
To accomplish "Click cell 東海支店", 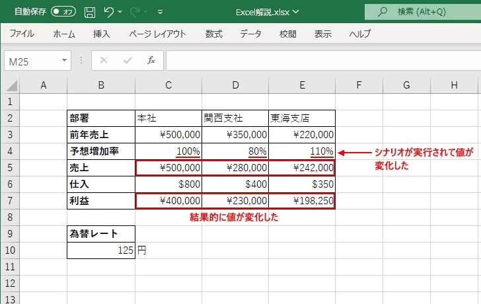I will tap(302, 118).
